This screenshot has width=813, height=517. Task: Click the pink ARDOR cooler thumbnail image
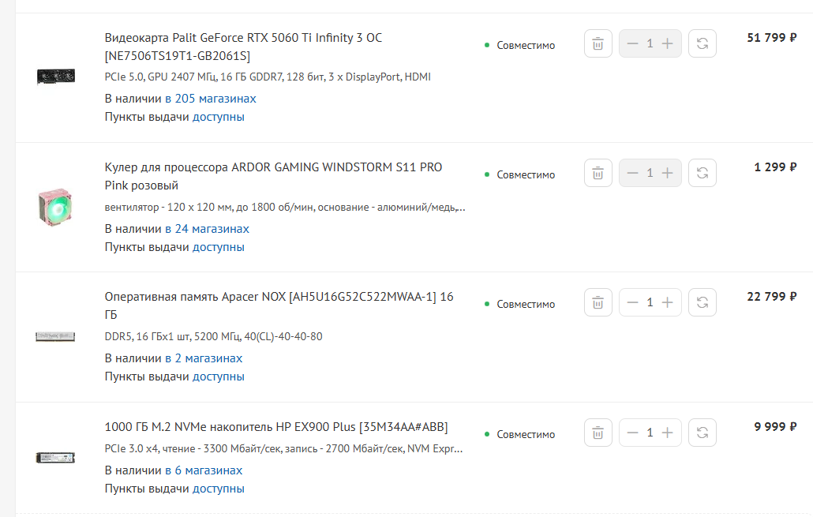[55, 207]
